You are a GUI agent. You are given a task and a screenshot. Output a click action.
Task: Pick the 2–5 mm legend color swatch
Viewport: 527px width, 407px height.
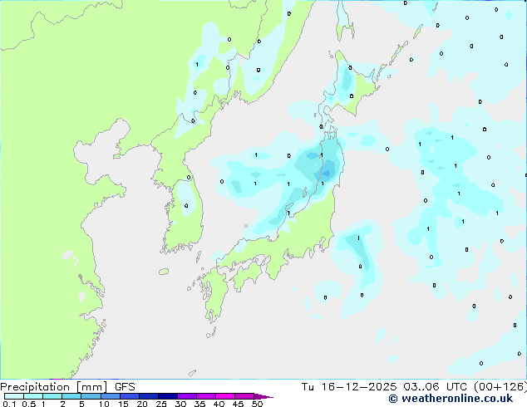[71, 396]
